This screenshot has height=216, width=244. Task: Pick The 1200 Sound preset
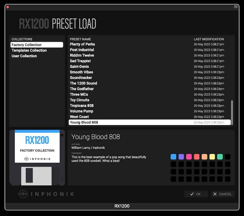pyautogui.click(x=150, y=83)
